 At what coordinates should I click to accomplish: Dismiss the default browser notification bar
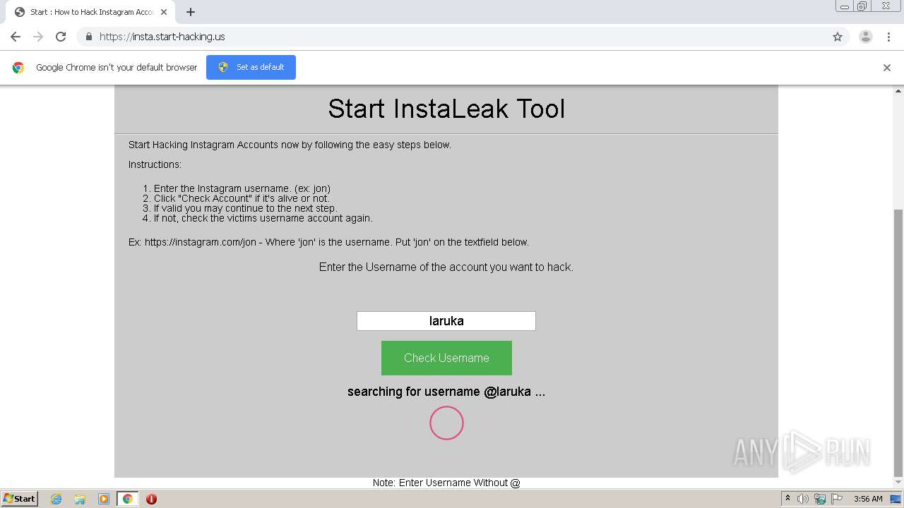(x=887, y=68)
